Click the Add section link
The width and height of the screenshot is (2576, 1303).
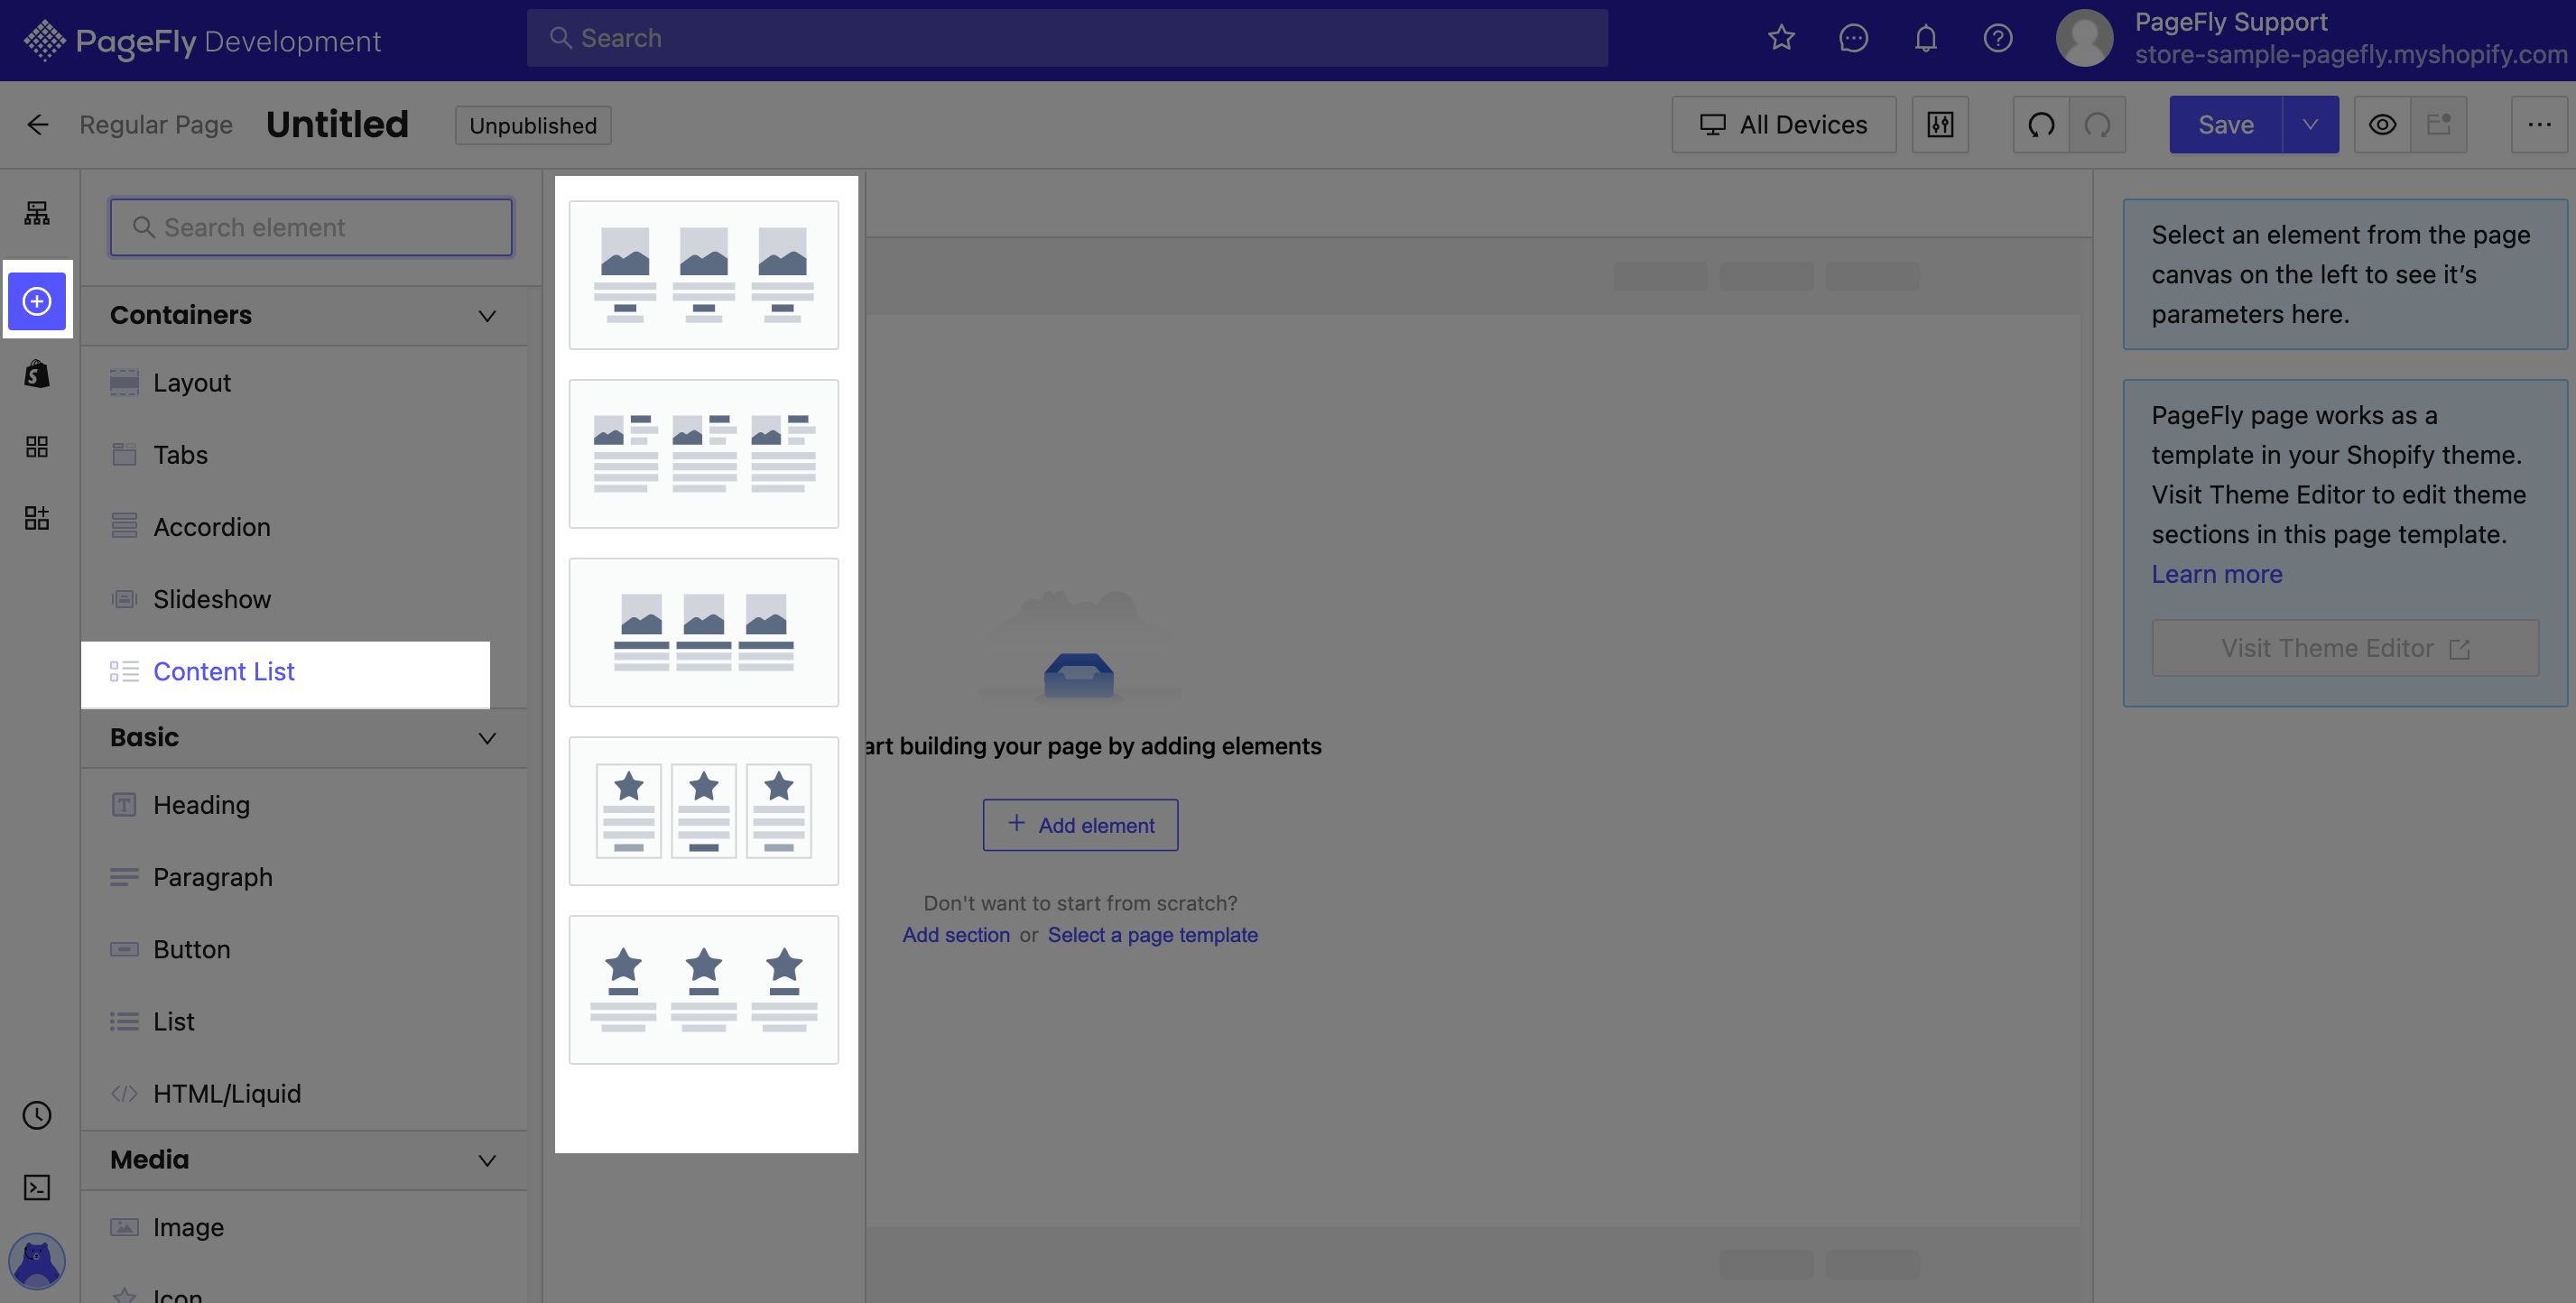point(956,935)
